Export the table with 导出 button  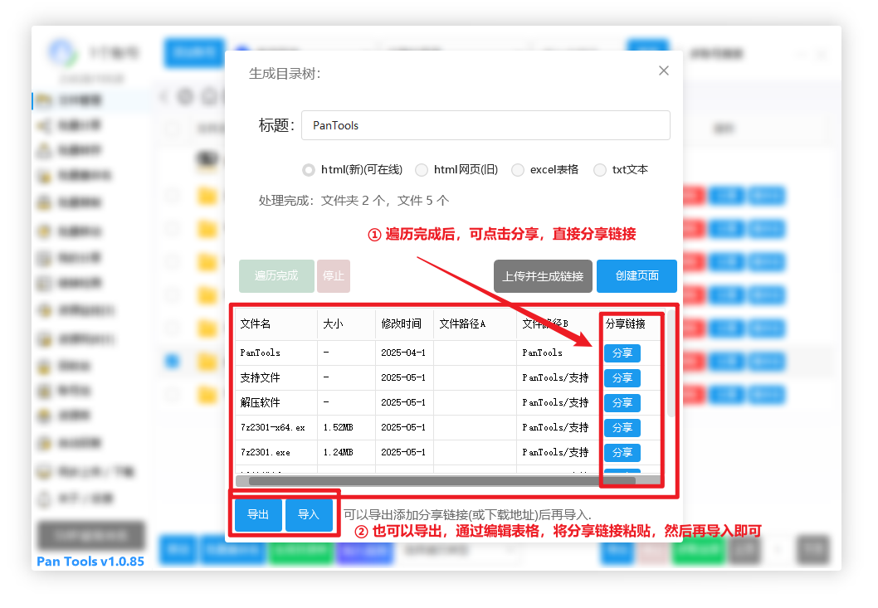coord(258,515)
